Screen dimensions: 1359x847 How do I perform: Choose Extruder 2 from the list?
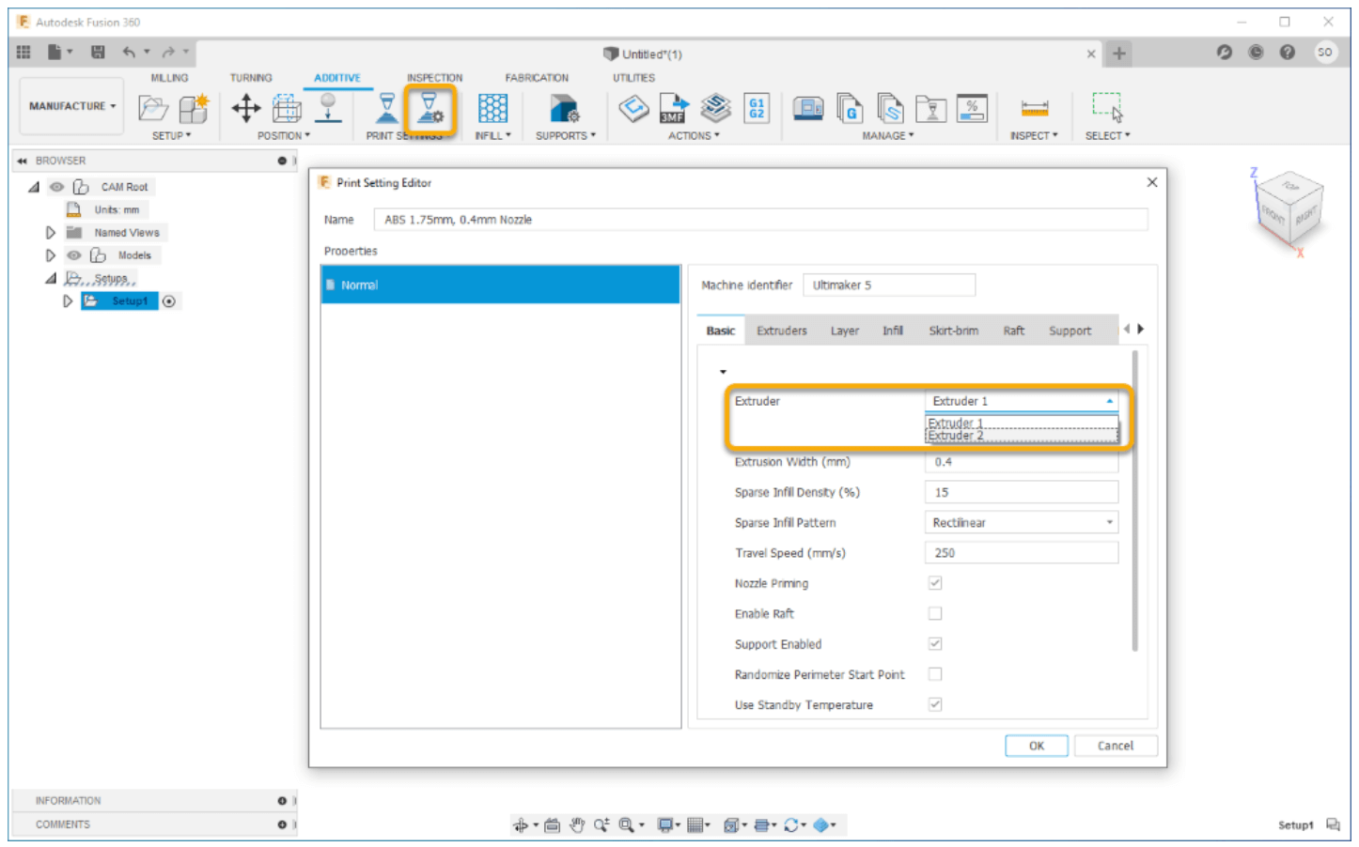pos(1022,436)
